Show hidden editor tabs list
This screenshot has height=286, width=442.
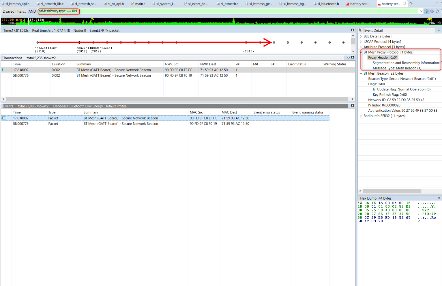[411, 3]
